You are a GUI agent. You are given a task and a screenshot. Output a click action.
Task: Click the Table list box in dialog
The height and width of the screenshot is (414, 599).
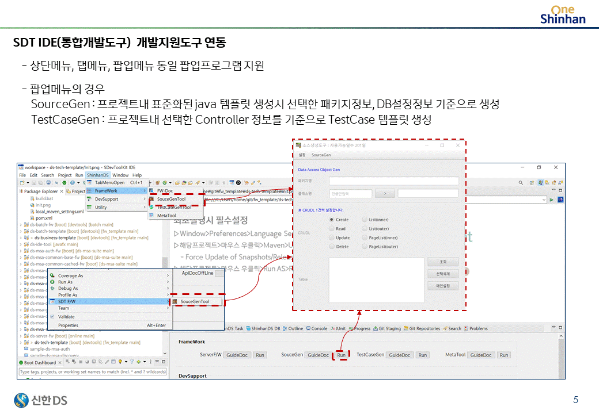tap(376, 280)
